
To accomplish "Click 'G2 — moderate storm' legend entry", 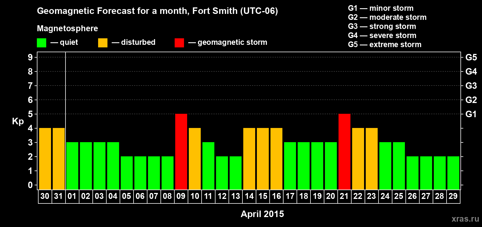I will (387, 17).
